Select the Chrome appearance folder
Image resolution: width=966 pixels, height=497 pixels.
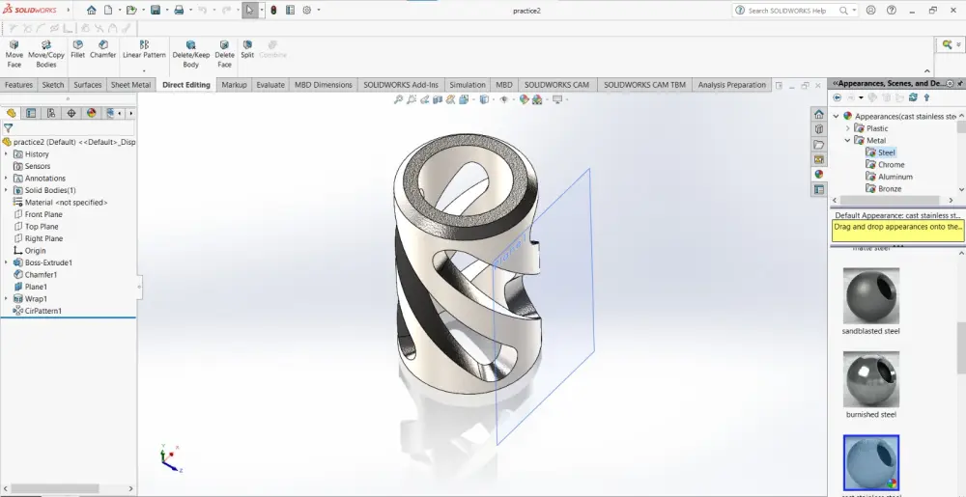pos(885,165)
